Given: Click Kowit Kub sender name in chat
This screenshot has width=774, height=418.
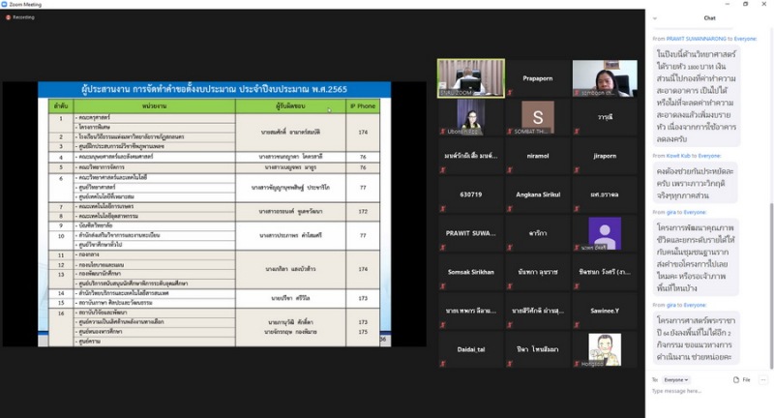Looking at the screenshot, I should point(676,155).
